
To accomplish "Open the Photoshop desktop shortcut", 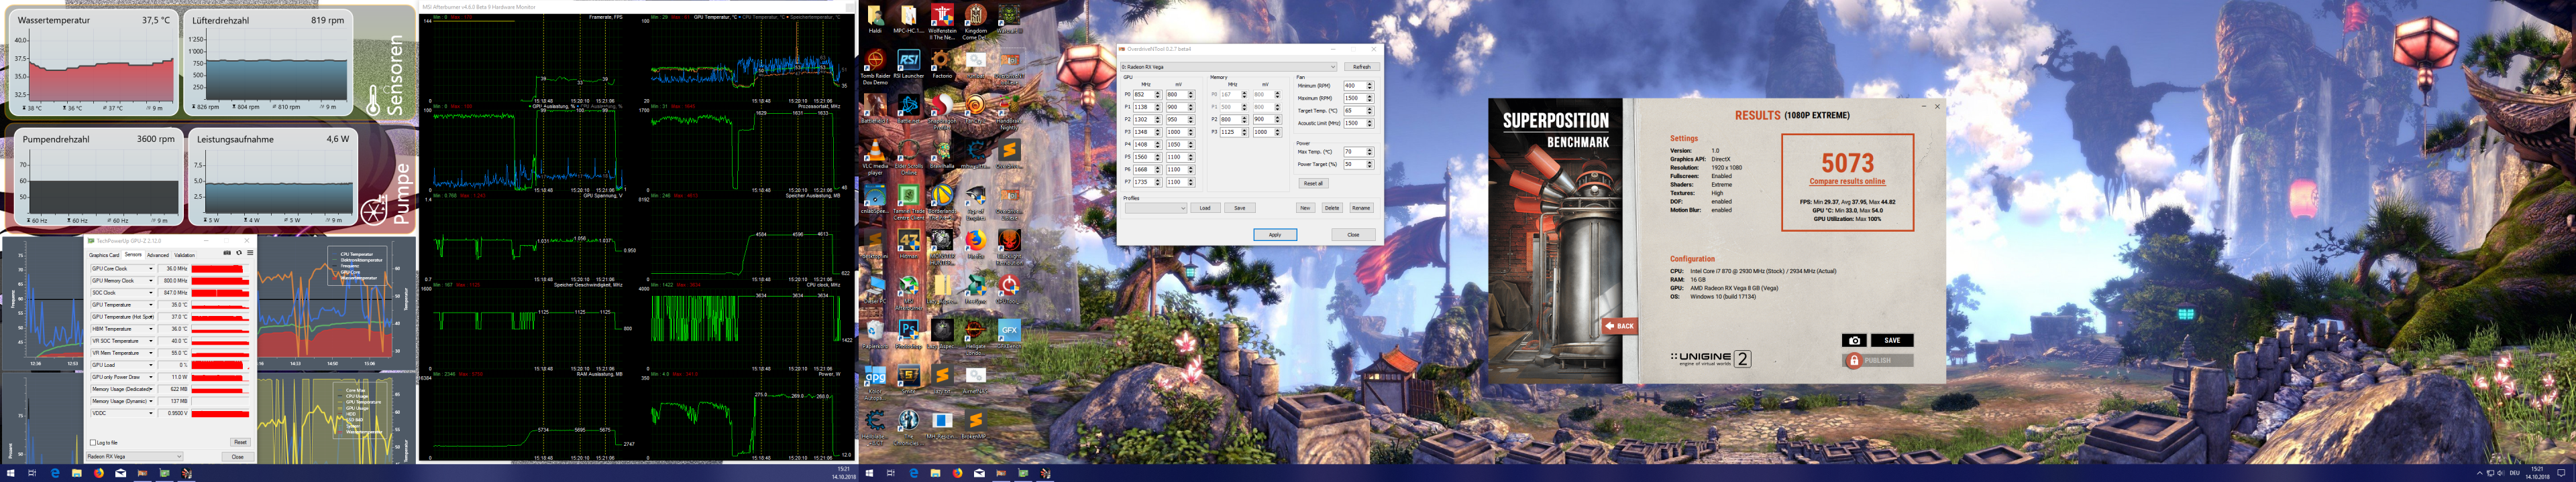I will pyautogui.click(x=908, y=334).
